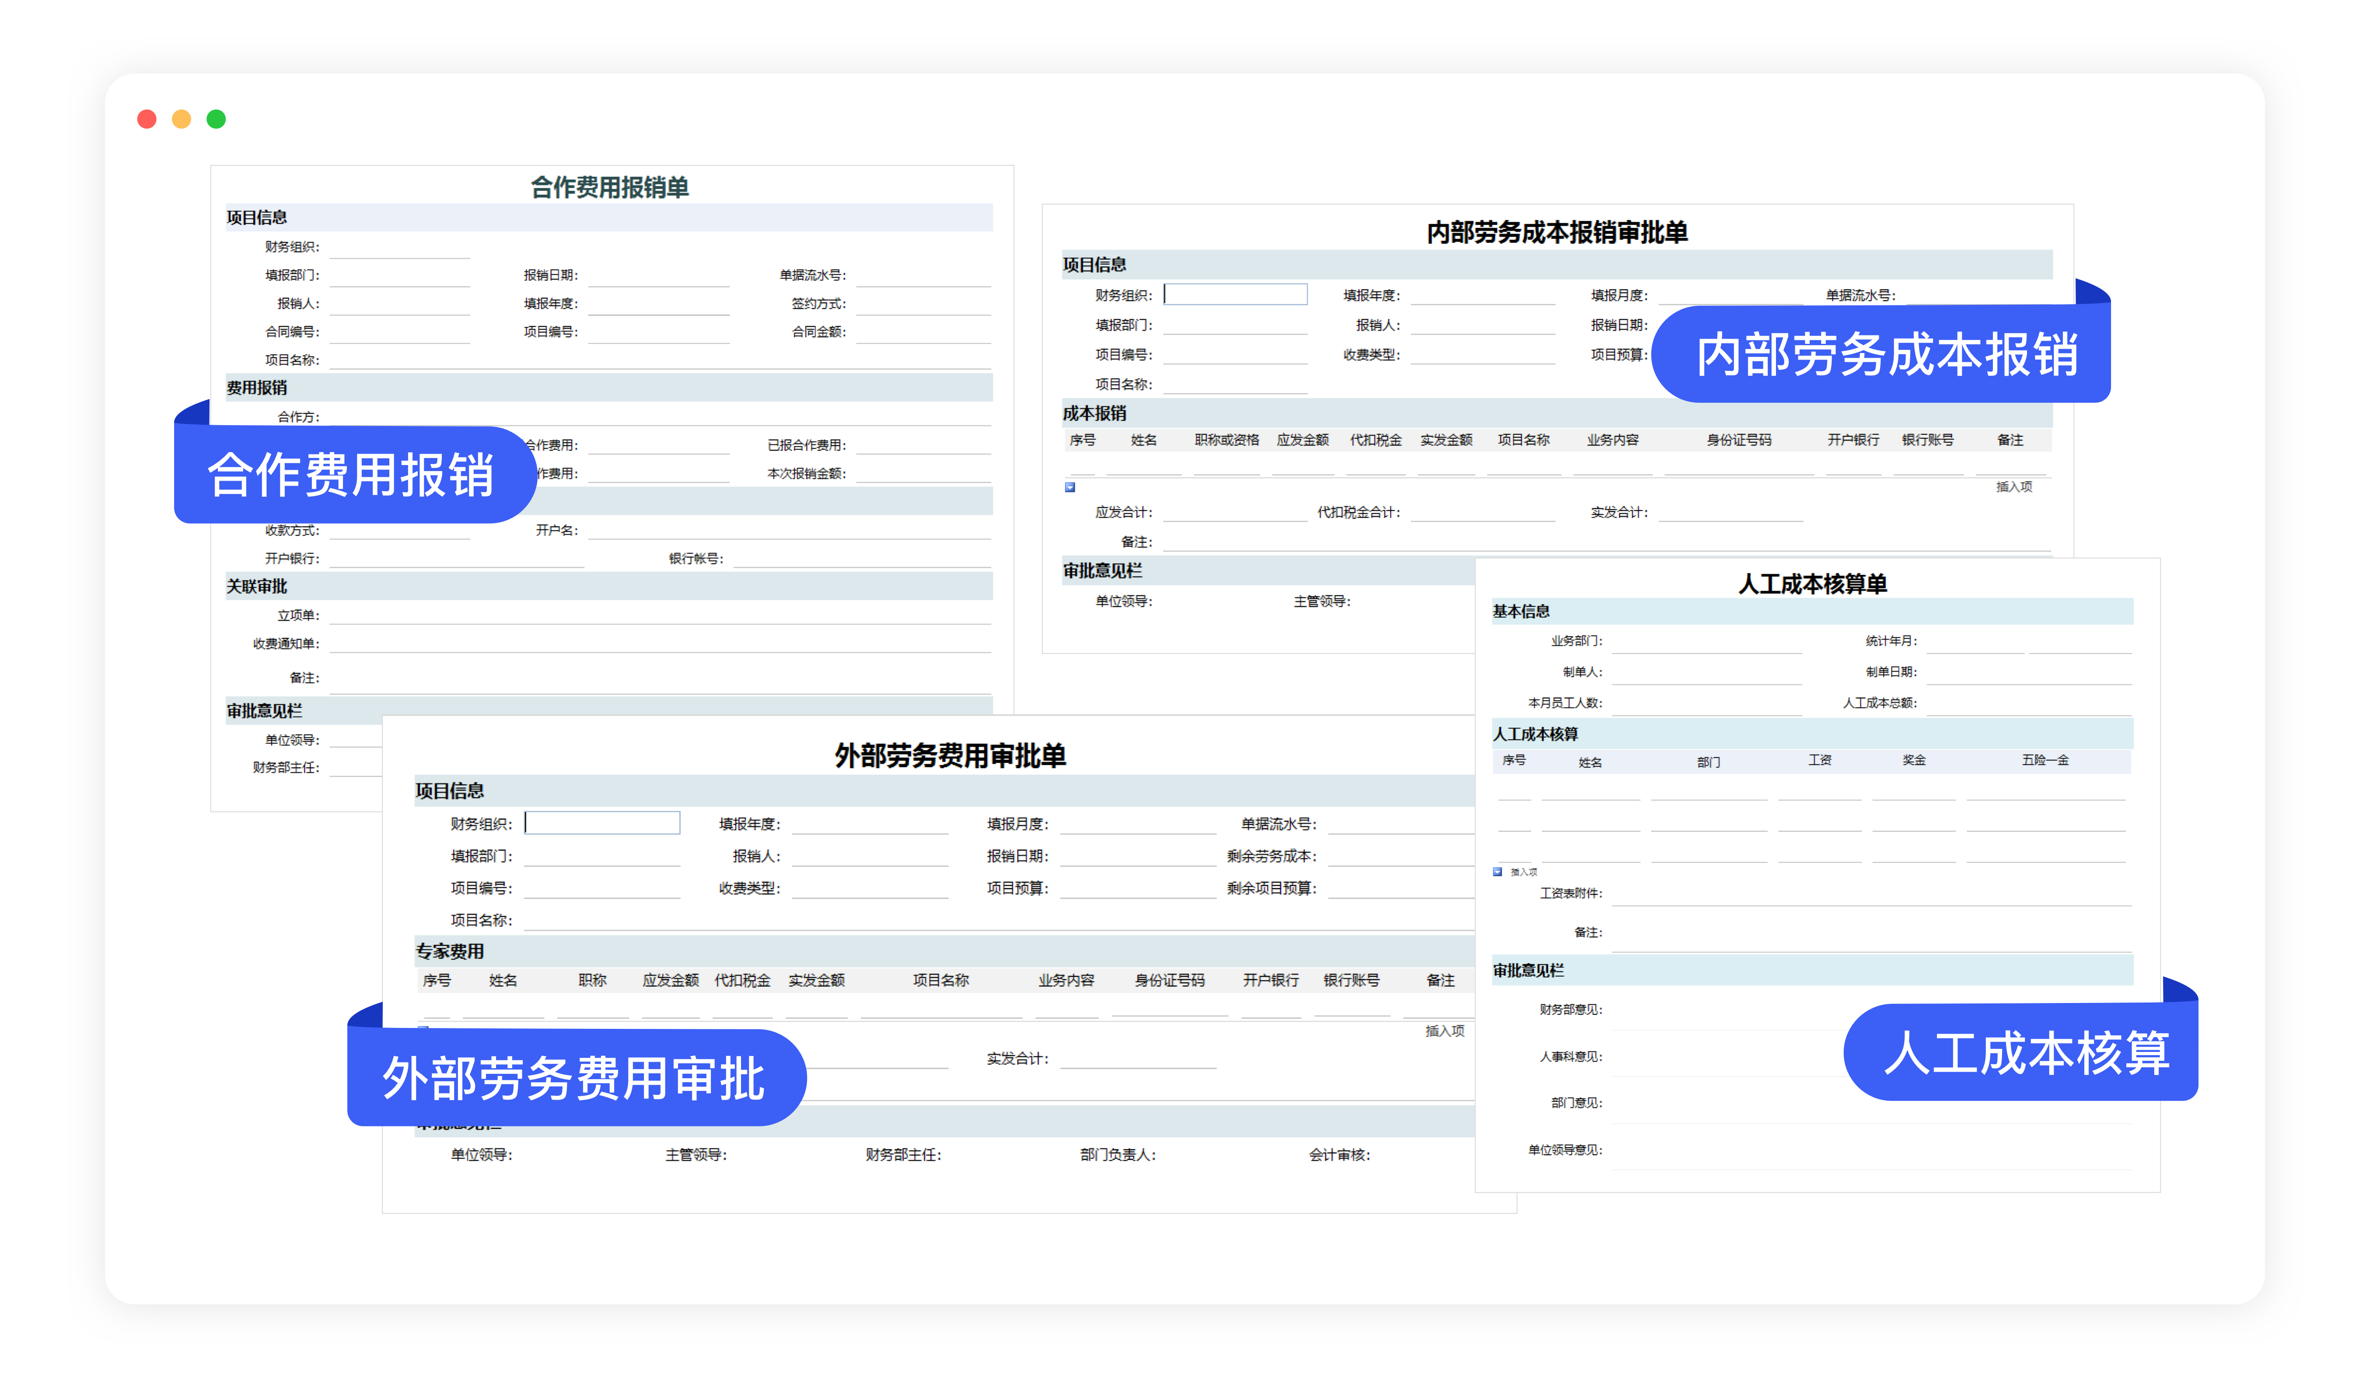Click the small blue insert icon in 内部劳务成本报销审批单
Viewport: 2370px width, 1377px height.
pyautogui.click(x=1070, y=486)
